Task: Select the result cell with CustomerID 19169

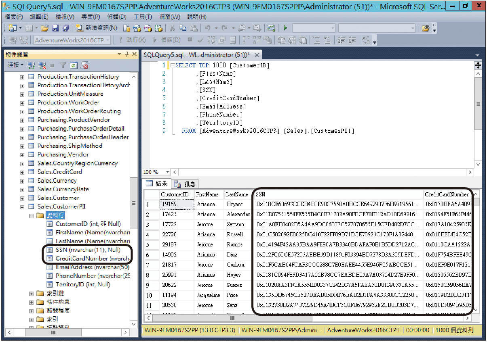Action: [177, 204]
